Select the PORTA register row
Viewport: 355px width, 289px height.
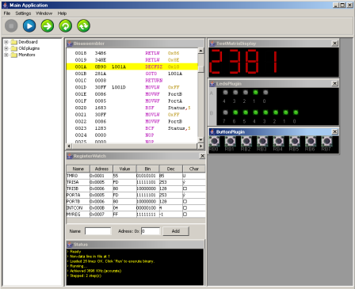(136, 195)
